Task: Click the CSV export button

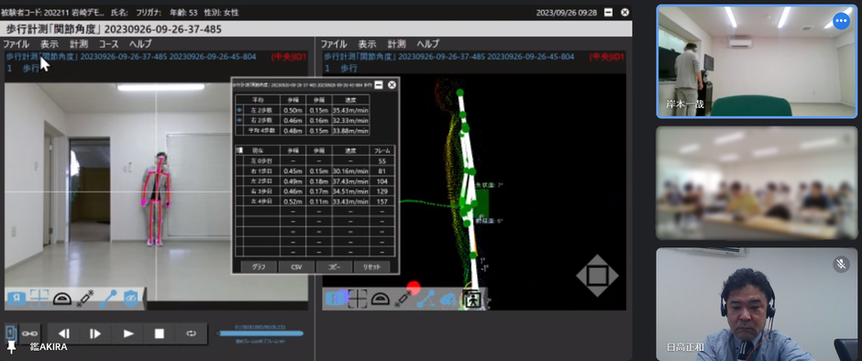Action: coord(296,267)
